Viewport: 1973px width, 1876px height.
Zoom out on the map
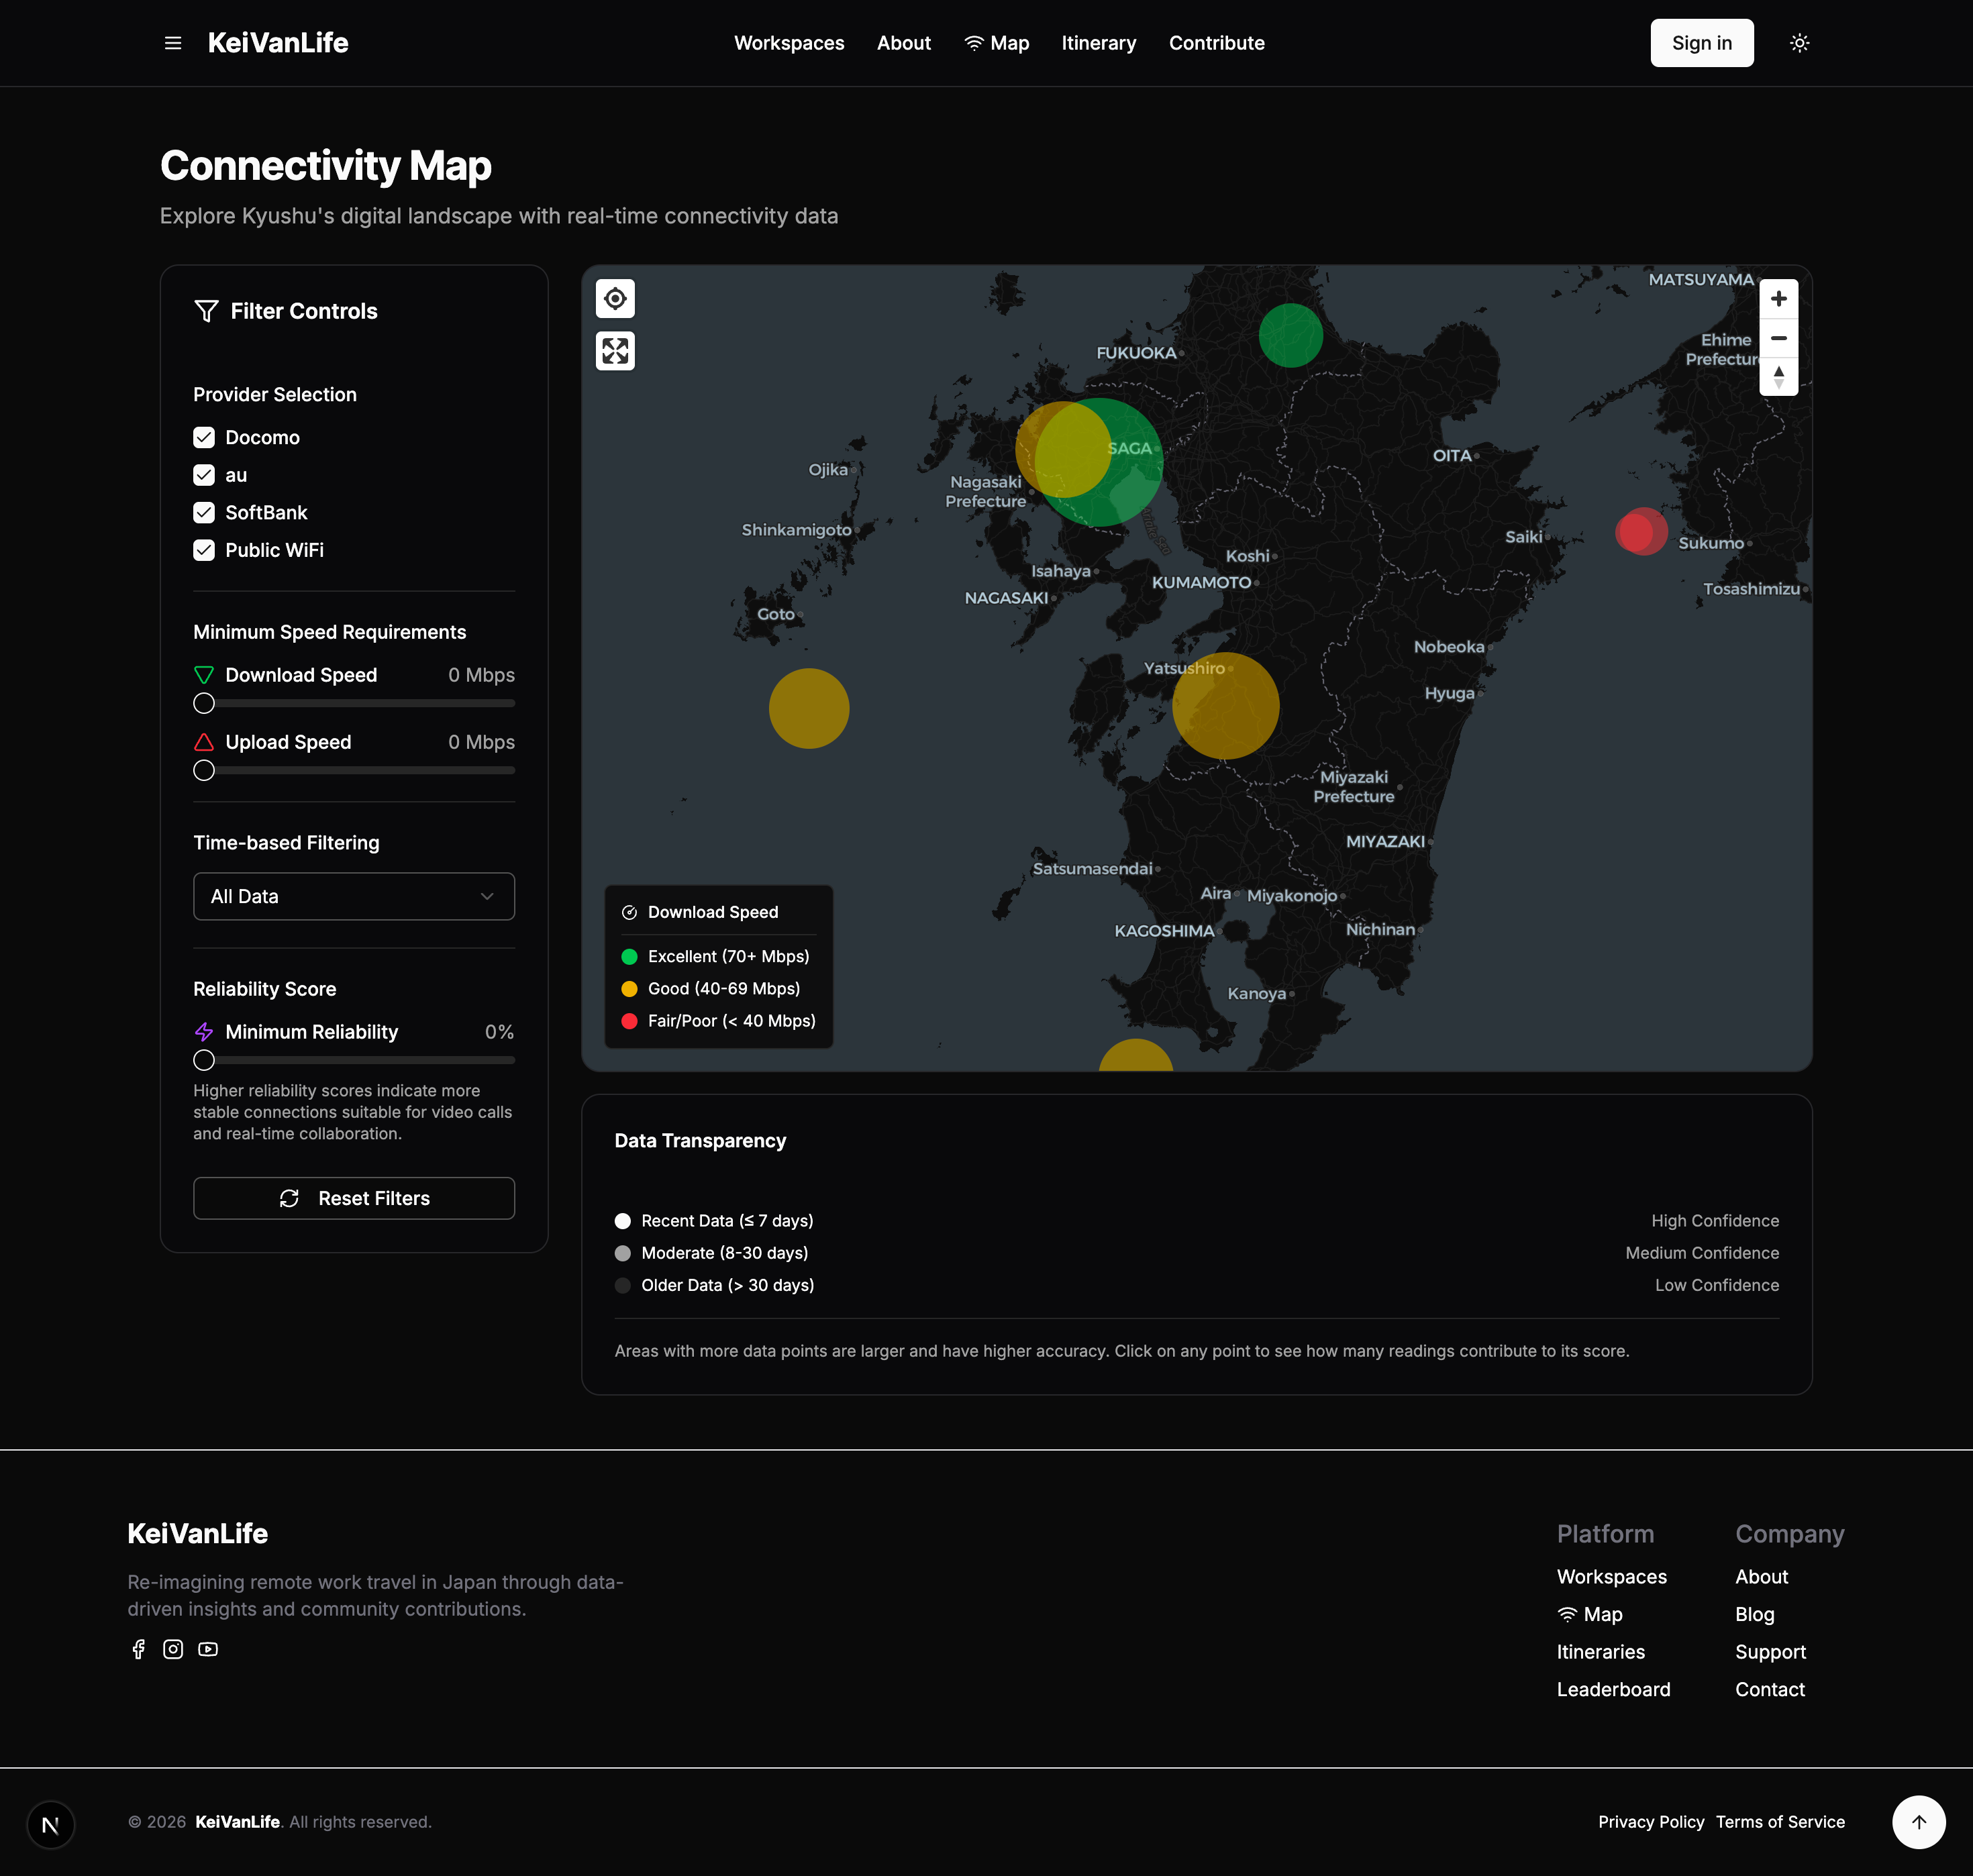tap(1778, 338)
